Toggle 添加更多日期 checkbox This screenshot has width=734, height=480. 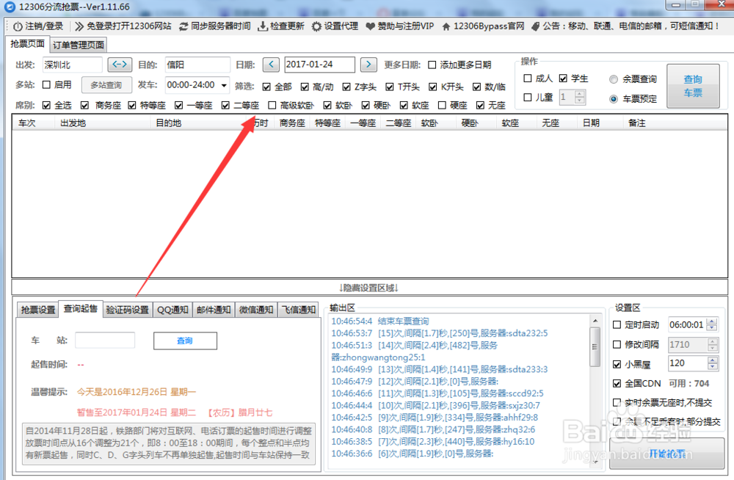432,65
